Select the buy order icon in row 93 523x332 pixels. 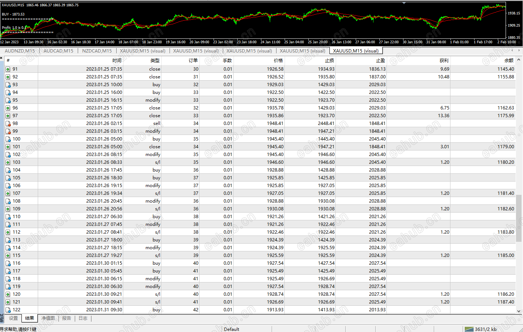[x=8, y=85]
